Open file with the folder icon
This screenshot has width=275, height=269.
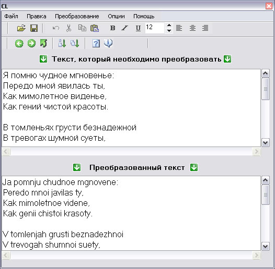(x=21, y=28)
